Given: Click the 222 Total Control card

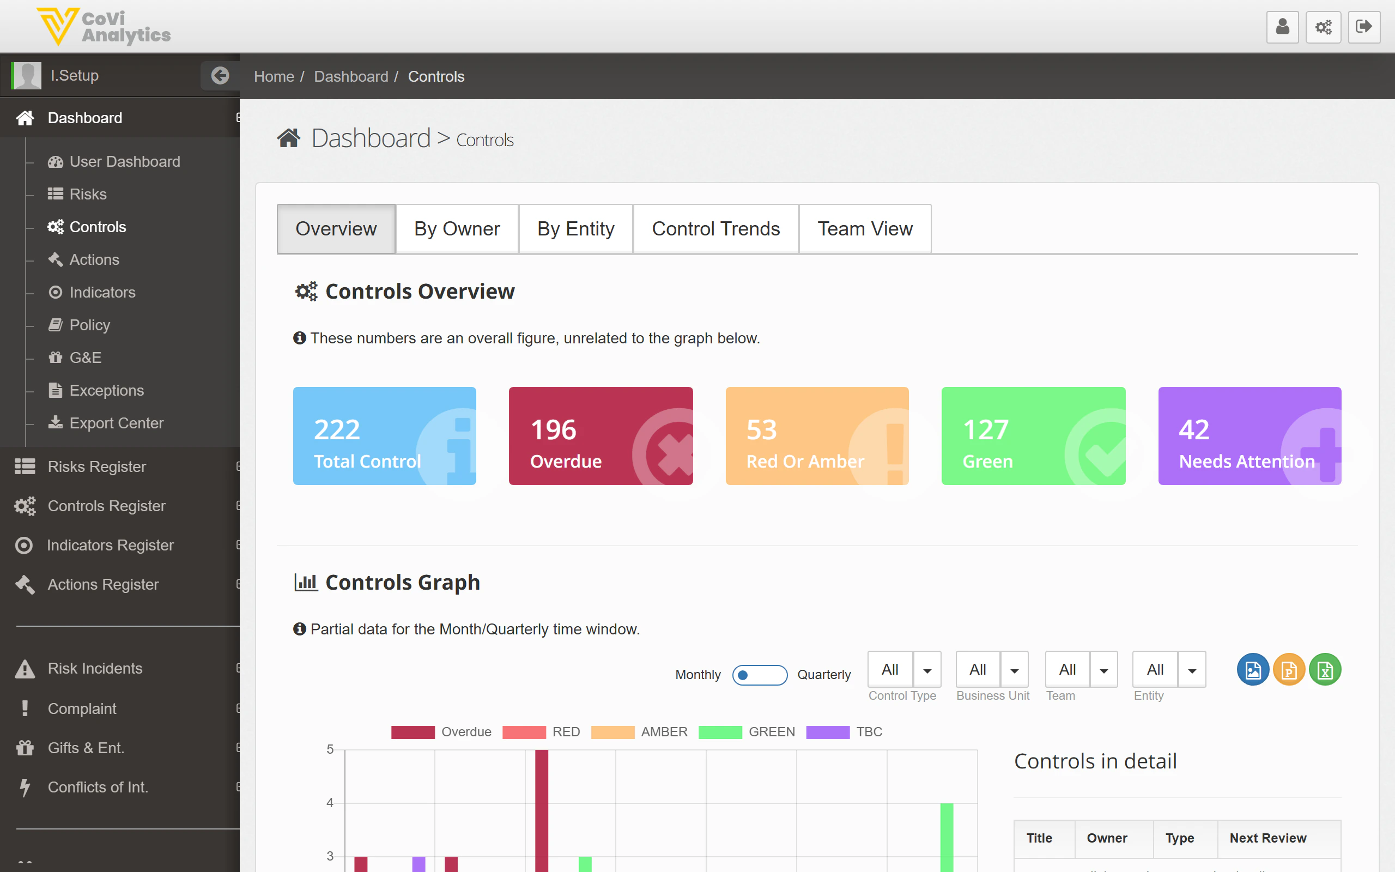Looking at the screenshot, I should pos(385,436).
